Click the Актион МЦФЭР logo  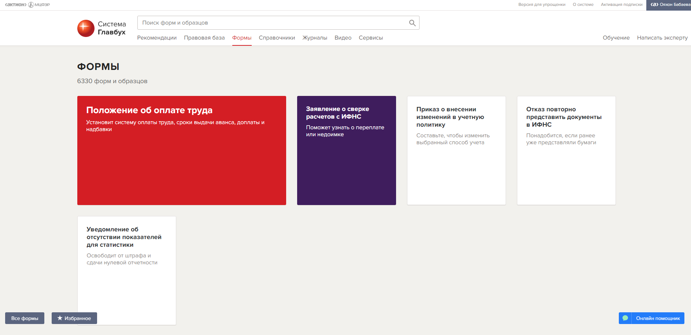coord(27,5)
